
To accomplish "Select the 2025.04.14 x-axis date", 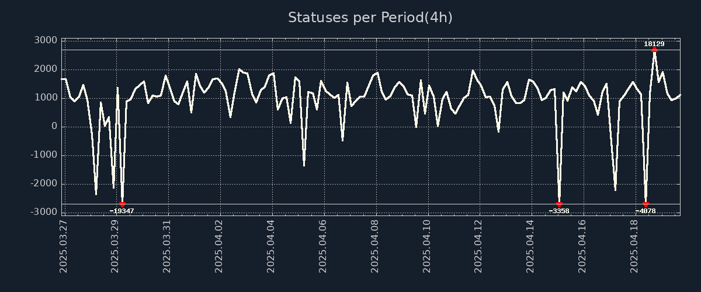I will coord(530,246).
